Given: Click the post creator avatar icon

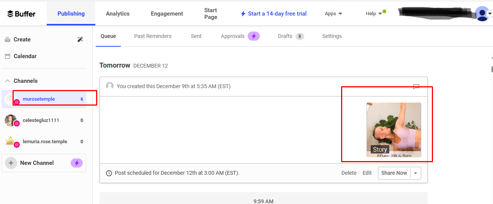Looking at the screenshot, I should point(110,86).
